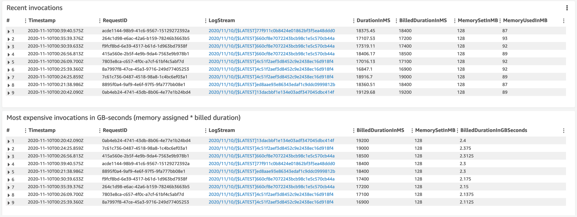Screen dimensions: 577x217
Task: Click the Timestamp header in Most expensive invocations
Action: [42, 130]
